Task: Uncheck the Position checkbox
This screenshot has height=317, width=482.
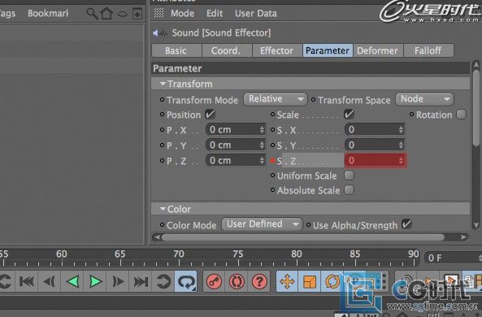Action: (210, 115)
